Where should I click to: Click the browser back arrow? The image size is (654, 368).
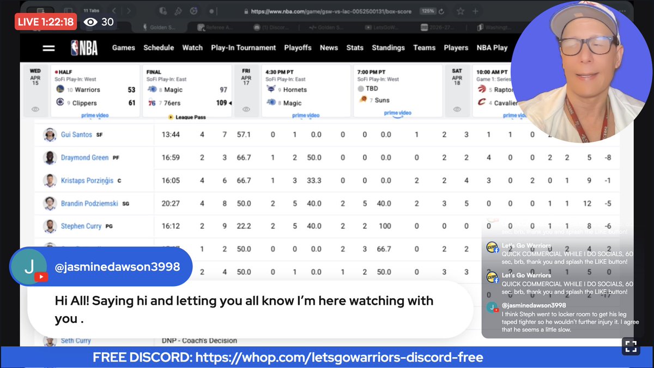pyautogui.click(x=114, y=11)
